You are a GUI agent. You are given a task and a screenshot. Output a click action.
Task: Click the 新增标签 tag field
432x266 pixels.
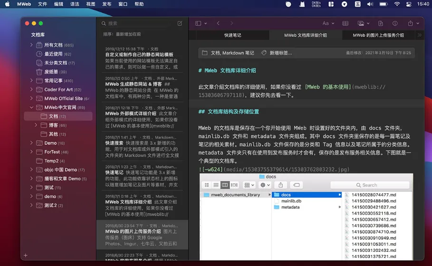280,53
